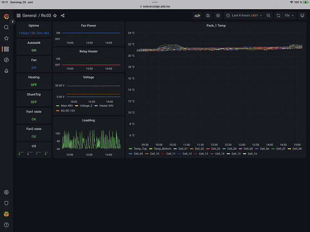
Task: Open the Fan2 state panel title
Action: pos(34,129)
